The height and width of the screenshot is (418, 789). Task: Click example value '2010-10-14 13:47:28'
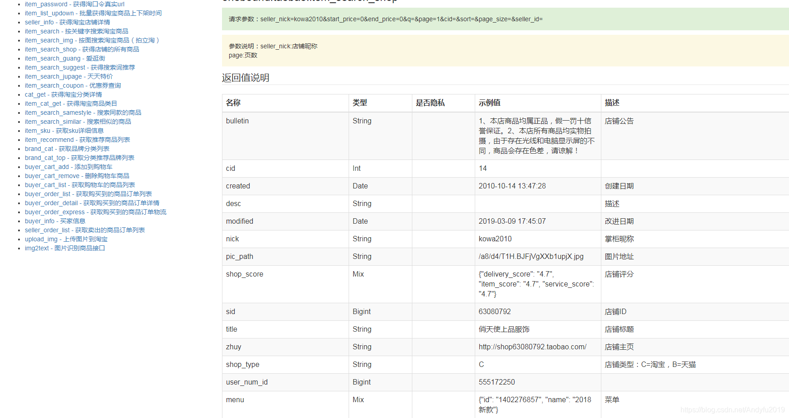[512, 186]
